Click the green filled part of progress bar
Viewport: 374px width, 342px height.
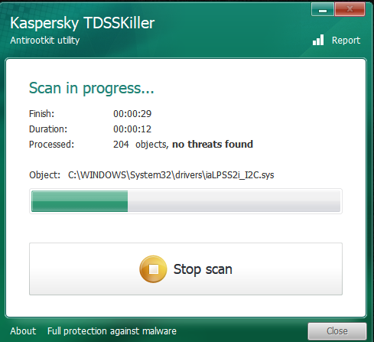tap(80, 201)
